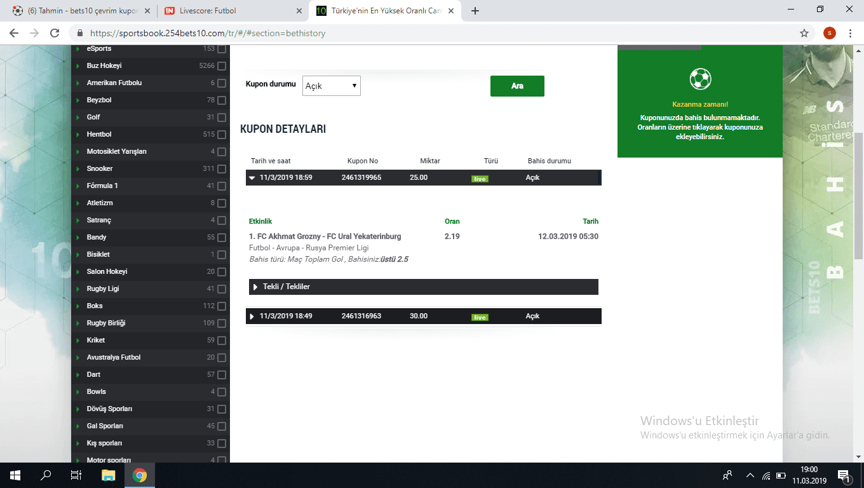Tick the Beyzbol checkbox
The height and width of the screenshot is (488, 864).
click(x=222, y=100)
